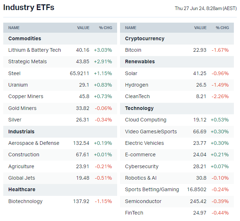Image resolution: width=240 pixels, height=221 pixels.
Task: Click the Hydrogen ETF name
Action: [137, 85]
